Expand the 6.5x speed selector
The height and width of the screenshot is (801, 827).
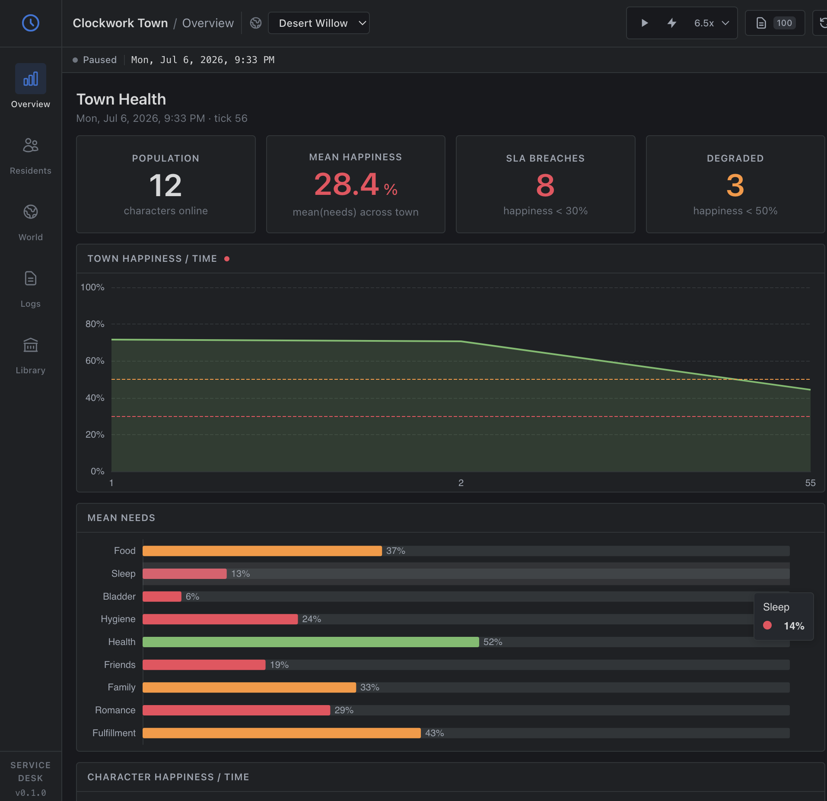pyautogui.click(x=711, y=23)
